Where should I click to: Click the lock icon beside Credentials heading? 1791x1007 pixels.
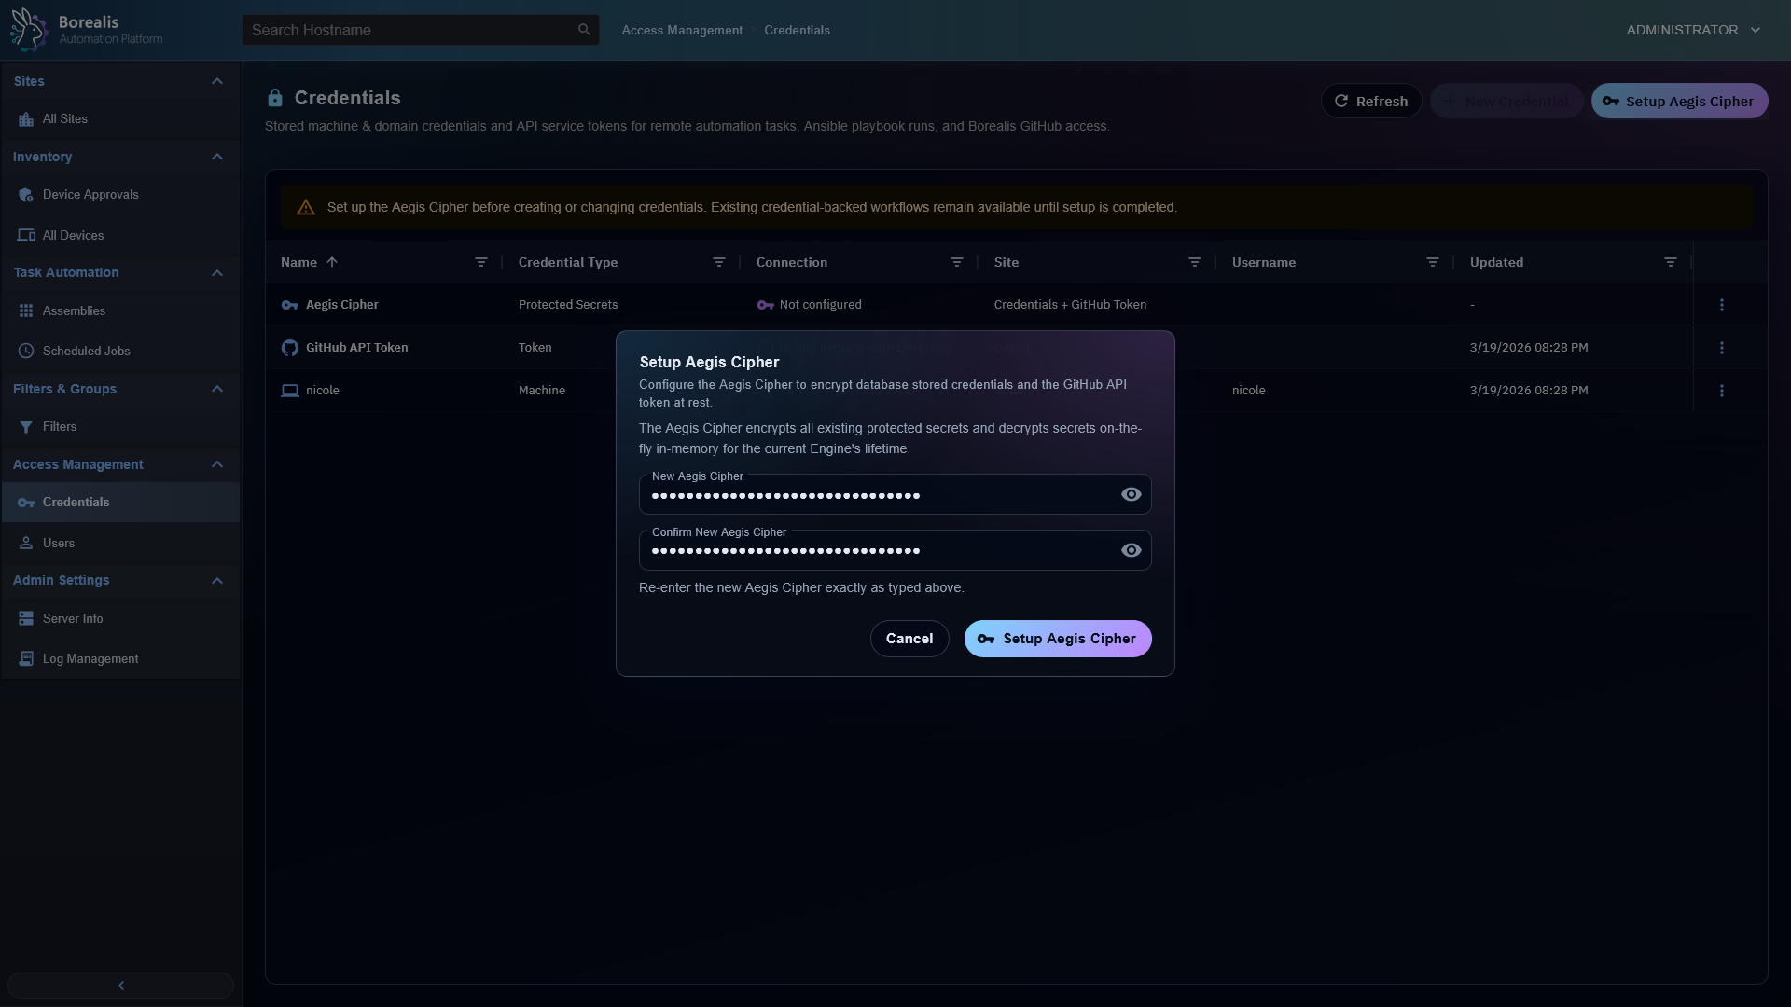275,98
